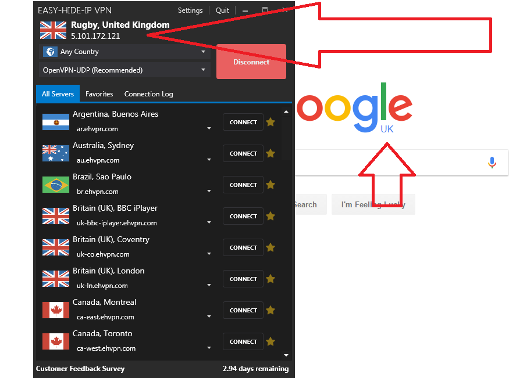The height and width of the screenshot is (378, 509).
Task: Click the server list scroll-down arrow
Action: click(286, 355)
